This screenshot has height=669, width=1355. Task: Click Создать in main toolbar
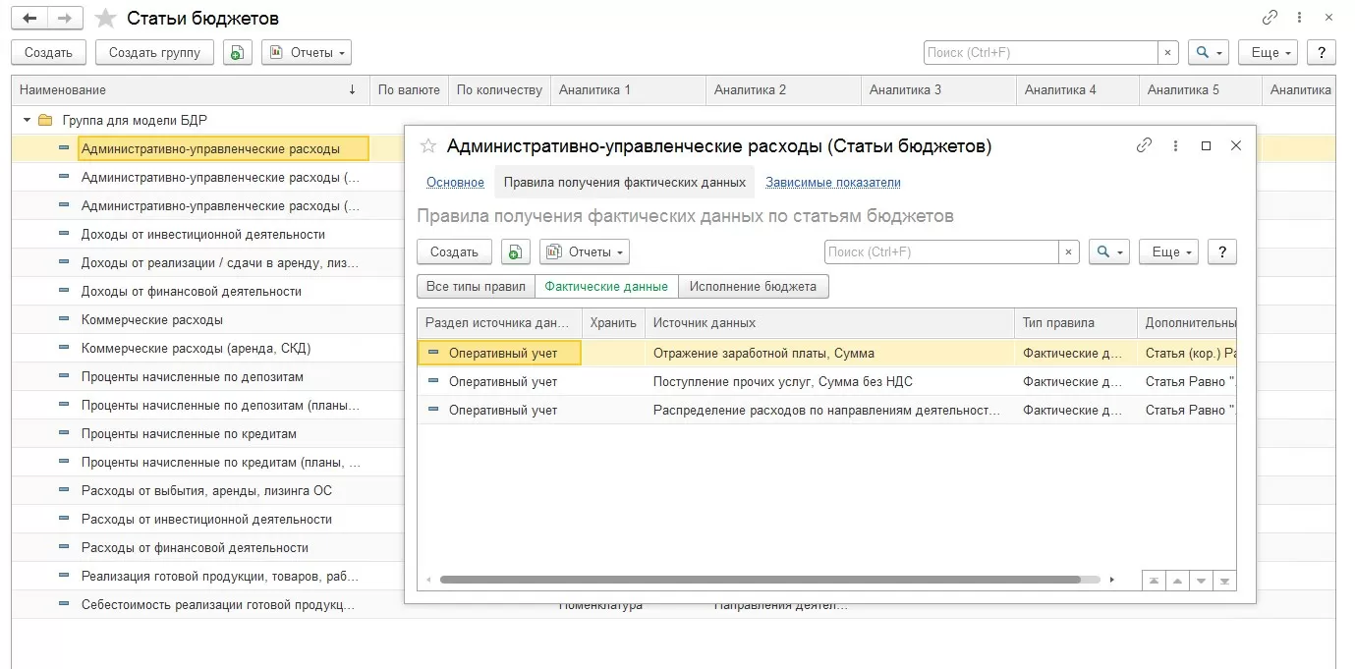tap(48, 52)
